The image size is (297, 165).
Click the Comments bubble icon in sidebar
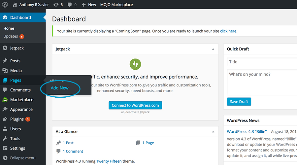(5, 90)
